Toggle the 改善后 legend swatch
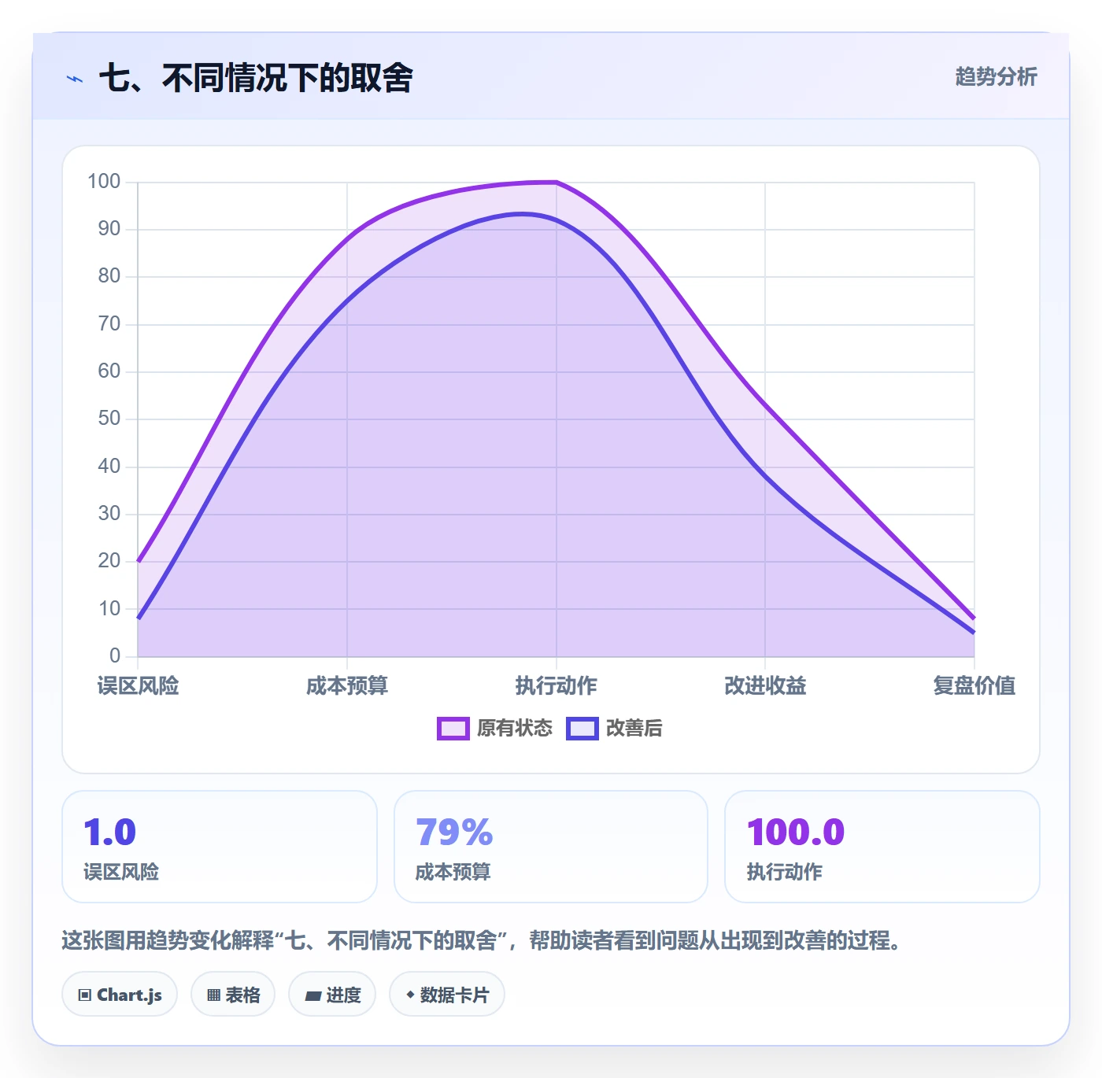Image resolution: width=1102 pixels, height=1078 pixels. [582, 729]
